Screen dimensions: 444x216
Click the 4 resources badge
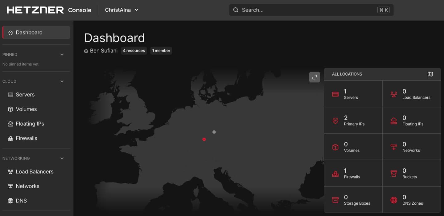[x=134, y=50]
